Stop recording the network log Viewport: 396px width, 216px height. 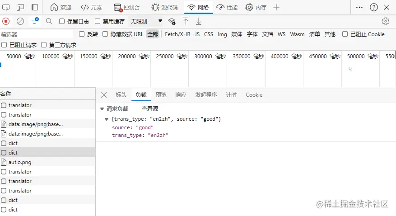(x=6, y=21)
